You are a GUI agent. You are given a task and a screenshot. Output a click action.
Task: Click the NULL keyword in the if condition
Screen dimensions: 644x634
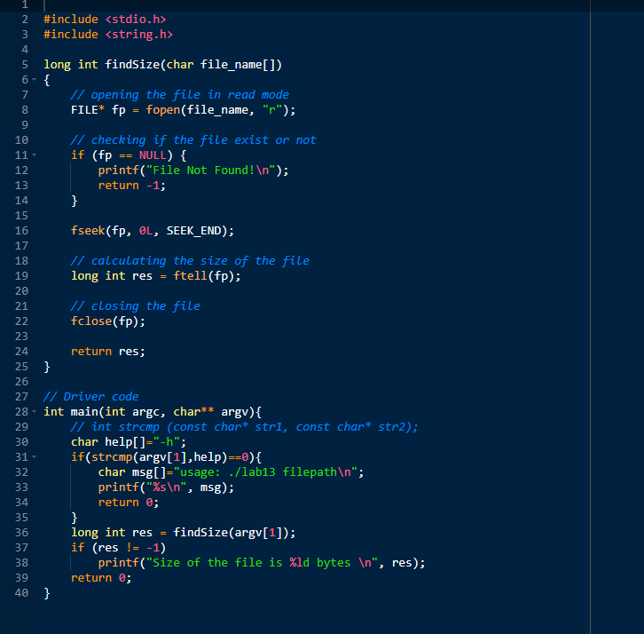tap(153, 155)
